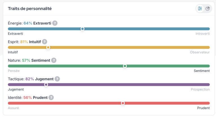Click the Énergie blue slider handle
The height and width of the screenshot is (117, 216).
point(82,29)
